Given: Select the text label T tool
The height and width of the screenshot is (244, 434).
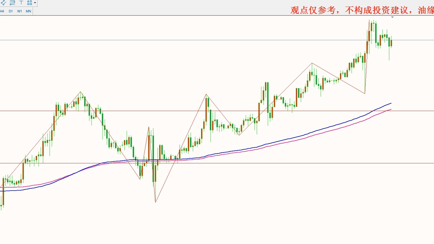Looking at the screenshot, I should 21,3.
